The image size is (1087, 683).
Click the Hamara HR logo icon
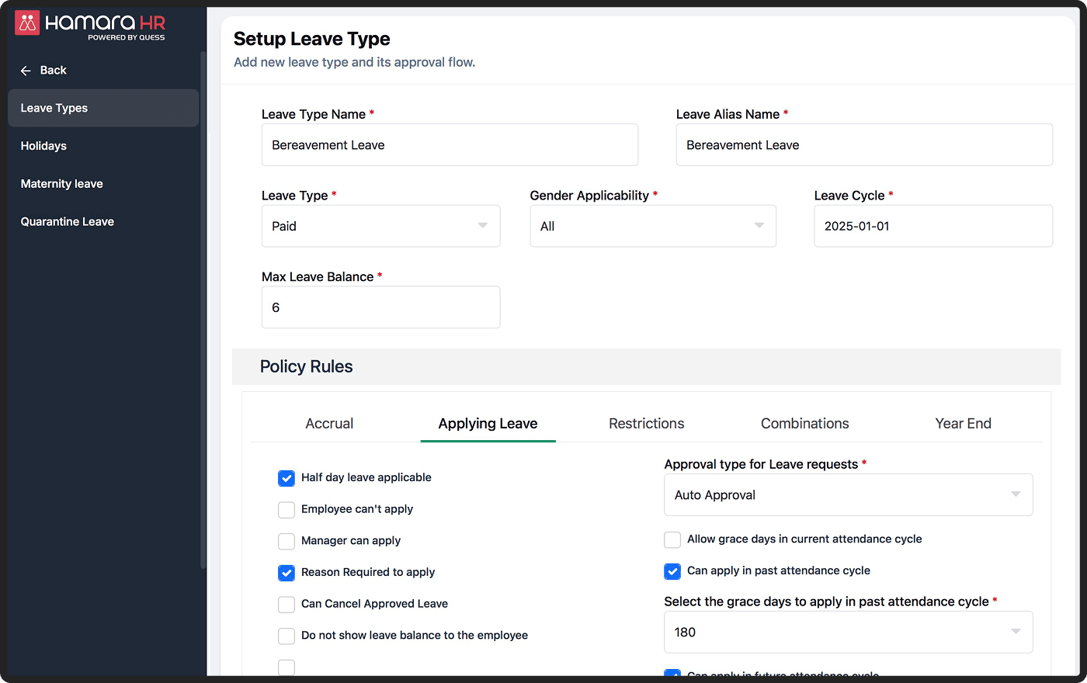tap(27, 23)
